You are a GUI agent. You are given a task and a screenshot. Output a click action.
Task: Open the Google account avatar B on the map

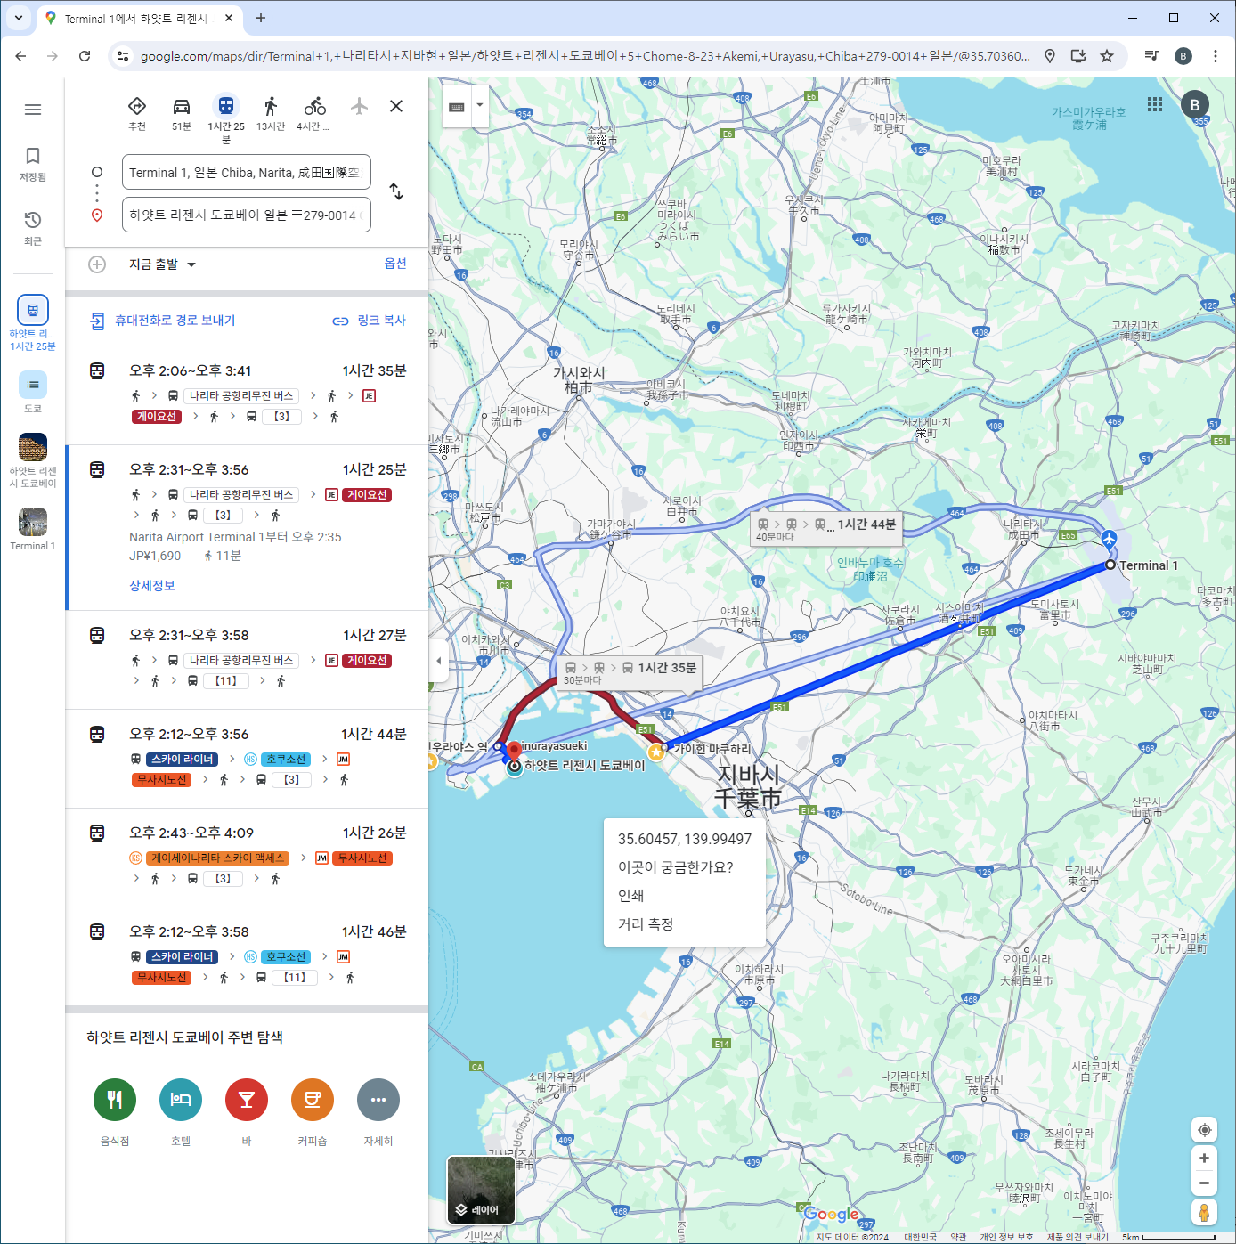pyautogui.click(x=1195, y=104)
